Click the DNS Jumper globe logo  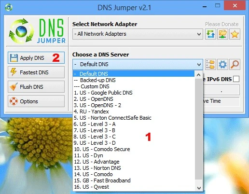tap(21, 31)
